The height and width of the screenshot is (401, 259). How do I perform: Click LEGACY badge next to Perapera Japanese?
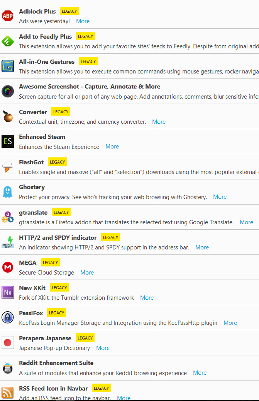pyautogui.click(x=85, y=338)
